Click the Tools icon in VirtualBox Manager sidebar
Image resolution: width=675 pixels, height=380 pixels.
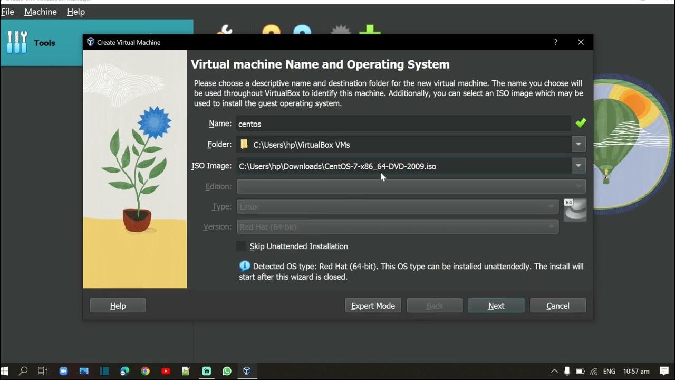17,42
